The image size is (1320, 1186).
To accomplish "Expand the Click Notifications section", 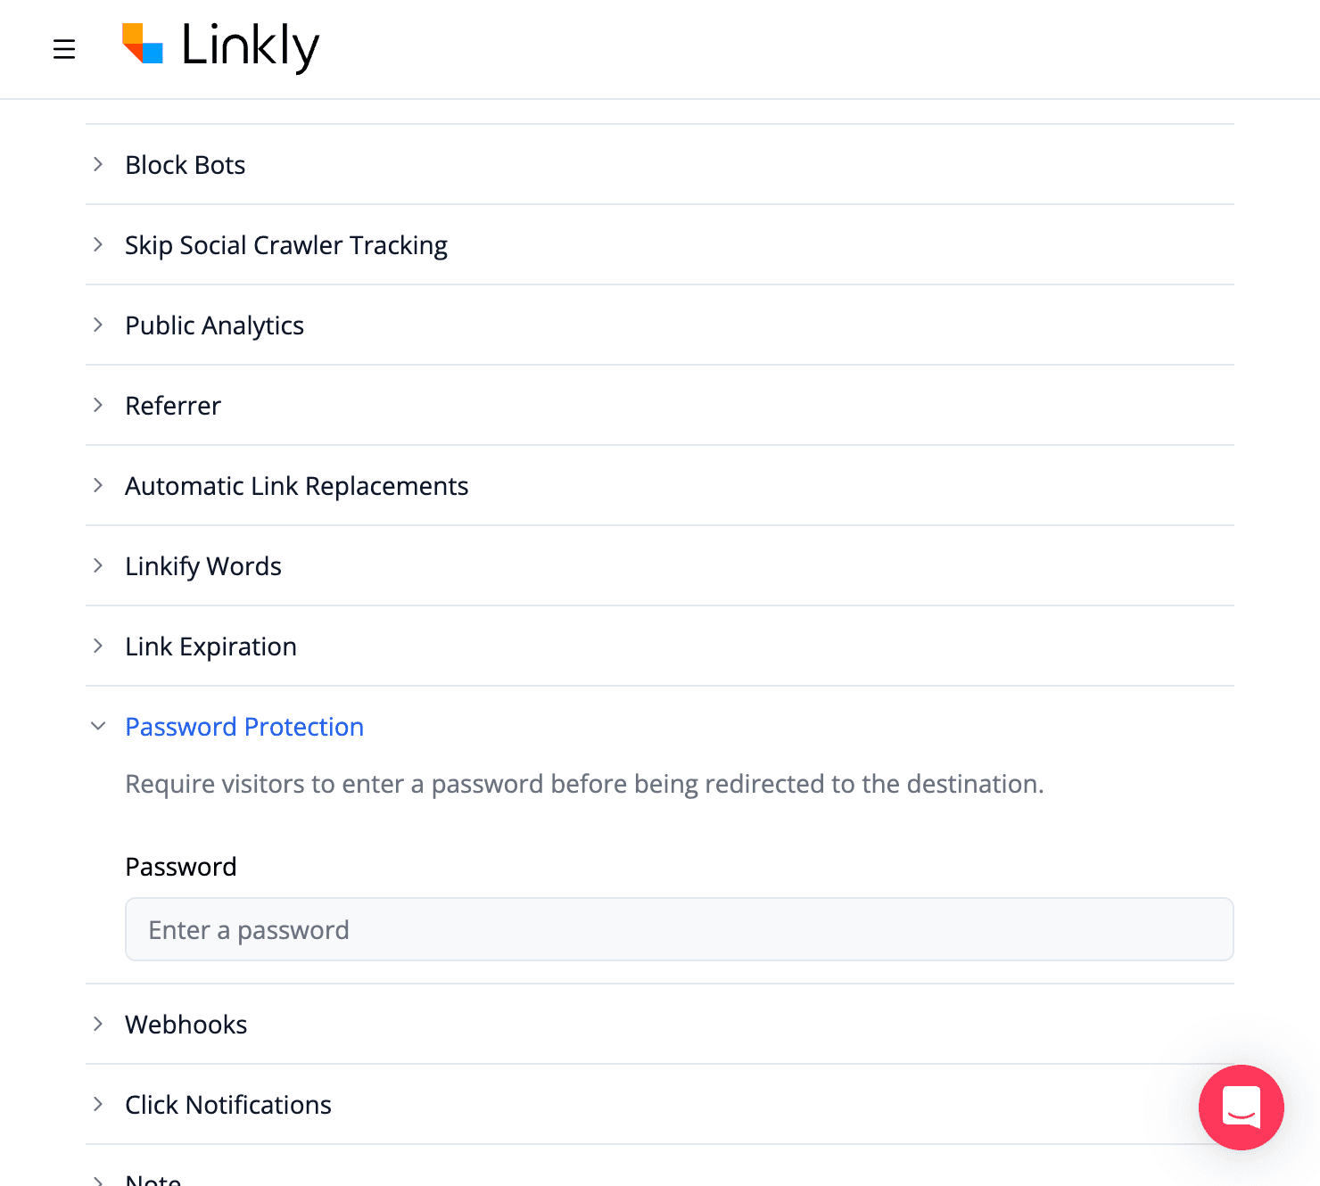I will [x=227, y=1104].
